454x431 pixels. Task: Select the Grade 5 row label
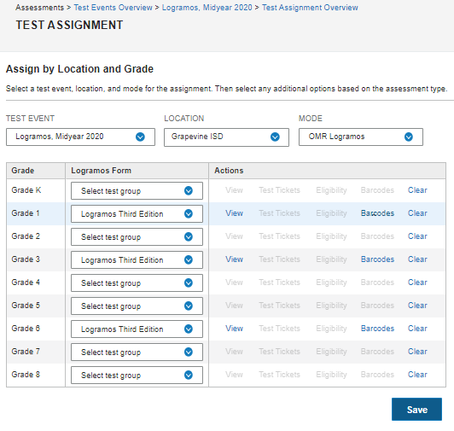click(26, 306)
